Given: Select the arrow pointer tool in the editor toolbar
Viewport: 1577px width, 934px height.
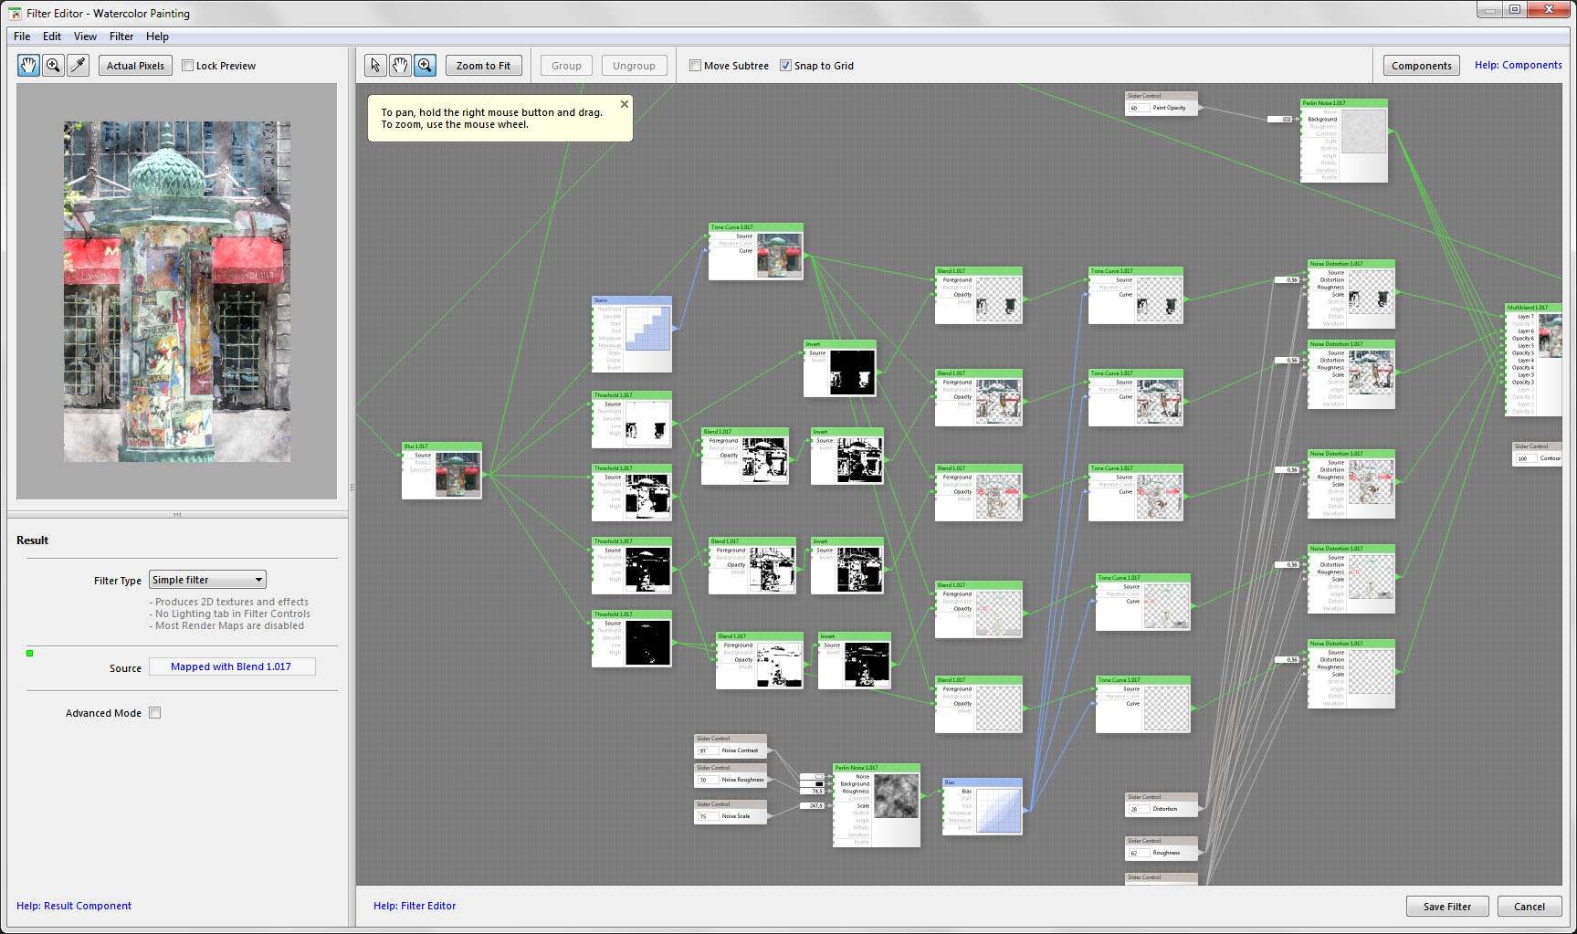Looking at the screenshot, I should point(375,65).
